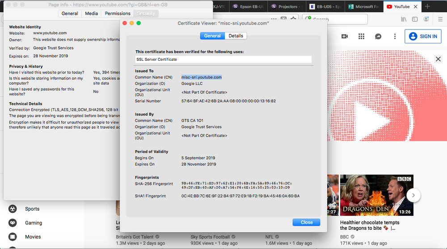Open the Permissions tab in the Page Info window
This screenshot has height=249, width=447.
pyautogui.click(x=118, y=13)
